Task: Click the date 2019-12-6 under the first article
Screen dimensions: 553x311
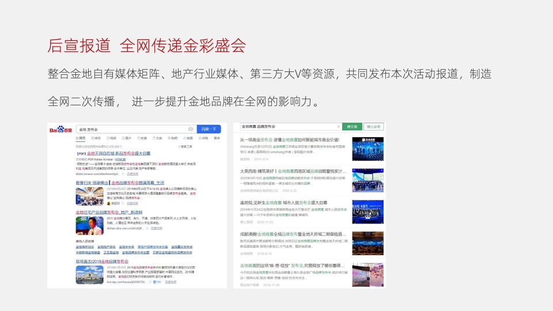Action: [x=261, y=159]
